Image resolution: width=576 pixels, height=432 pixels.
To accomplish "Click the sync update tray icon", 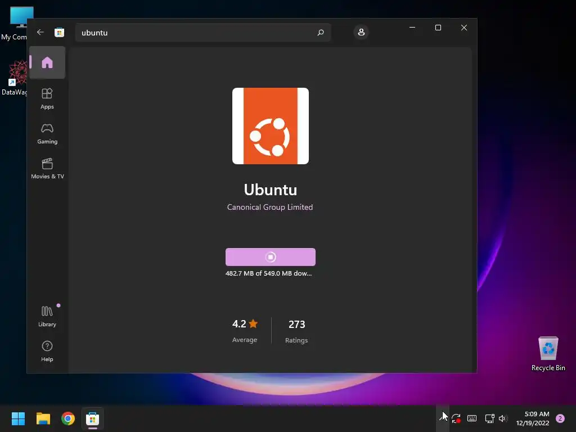I will [456, 418].
